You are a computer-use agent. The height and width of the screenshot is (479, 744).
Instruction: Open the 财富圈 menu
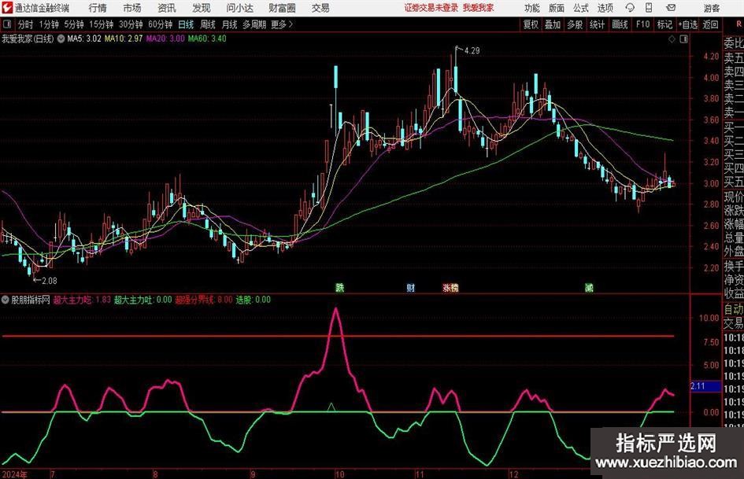pyautogui.click(x=282, y=8)
